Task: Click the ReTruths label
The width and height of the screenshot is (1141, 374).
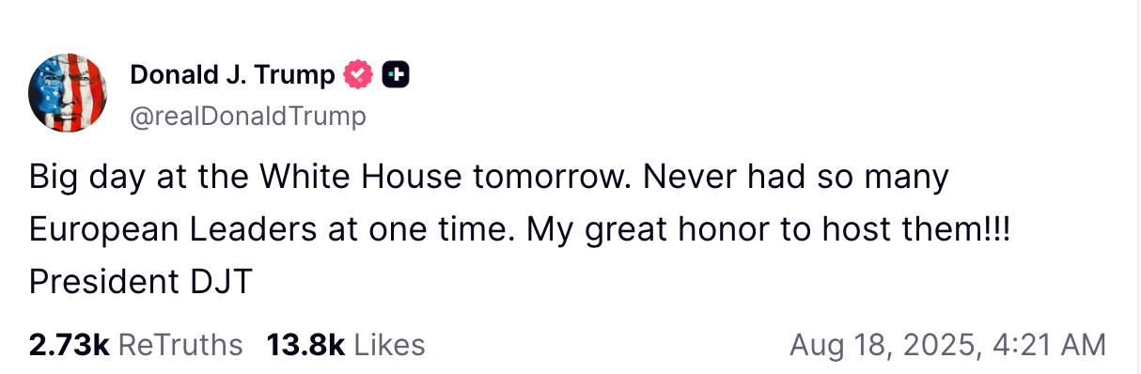Action: pos(180,345)
